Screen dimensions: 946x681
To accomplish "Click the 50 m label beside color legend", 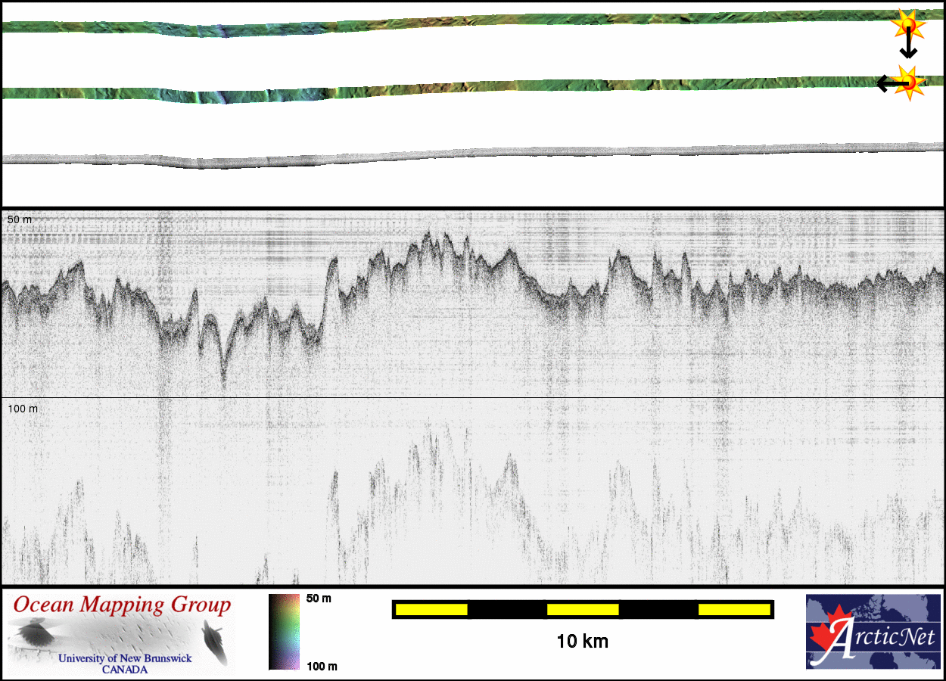I will pyautogui.click(x=319, y=599).
